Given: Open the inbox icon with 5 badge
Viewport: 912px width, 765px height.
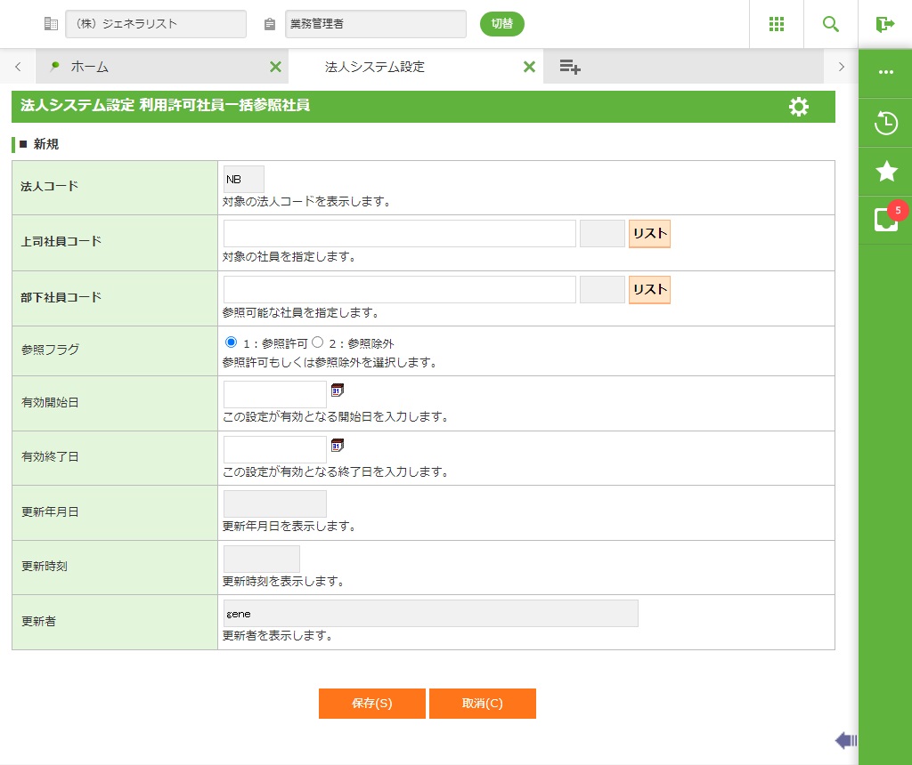Looking at the screenshot, I should click(x=885, y=220).
